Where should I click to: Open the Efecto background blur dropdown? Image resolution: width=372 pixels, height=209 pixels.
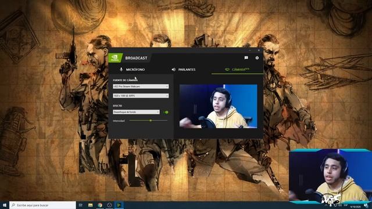[136, 112]
